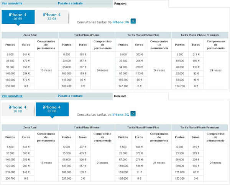Select iPhone 4 32 GB in lower panel

click(x=52, y=109)
